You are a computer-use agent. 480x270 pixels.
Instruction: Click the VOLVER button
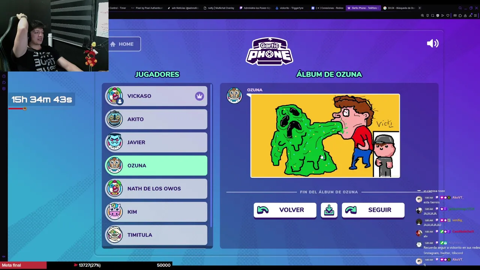tap(285, 210)
